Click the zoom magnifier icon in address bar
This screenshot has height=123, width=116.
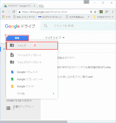click(91, 12)
